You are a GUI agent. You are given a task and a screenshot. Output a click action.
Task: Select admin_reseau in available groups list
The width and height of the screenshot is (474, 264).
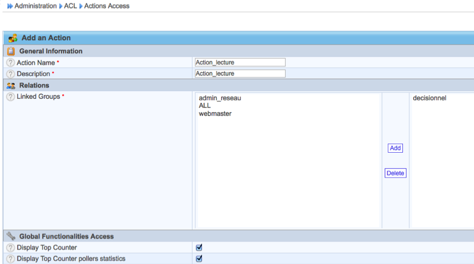(220, 98)
